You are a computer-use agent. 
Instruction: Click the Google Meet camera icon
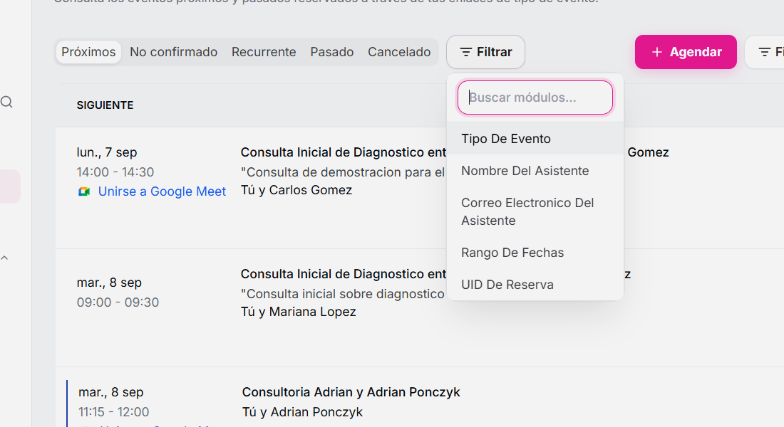[x=84, y=191]
